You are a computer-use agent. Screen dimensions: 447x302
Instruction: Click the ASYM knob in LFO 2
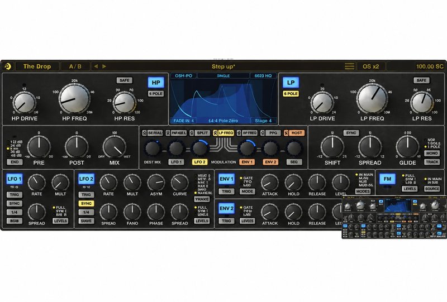[156, 183]
